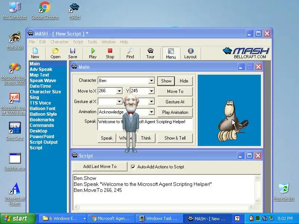Select Microsoft Visual J# 2005 desktop icon
This screenshot has width=299, height=224.
click(x=13, y=104)
